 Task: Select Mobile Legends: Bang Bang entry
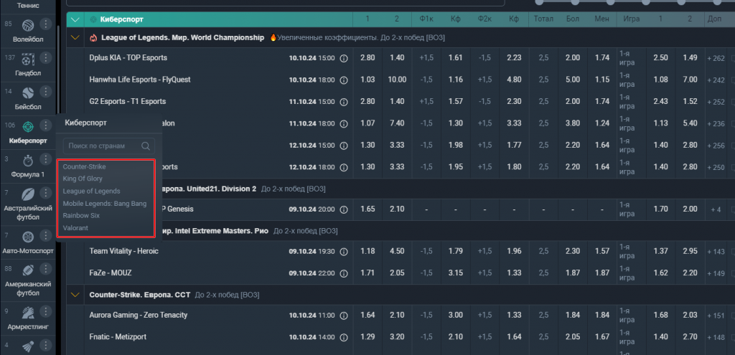point(105,204)
